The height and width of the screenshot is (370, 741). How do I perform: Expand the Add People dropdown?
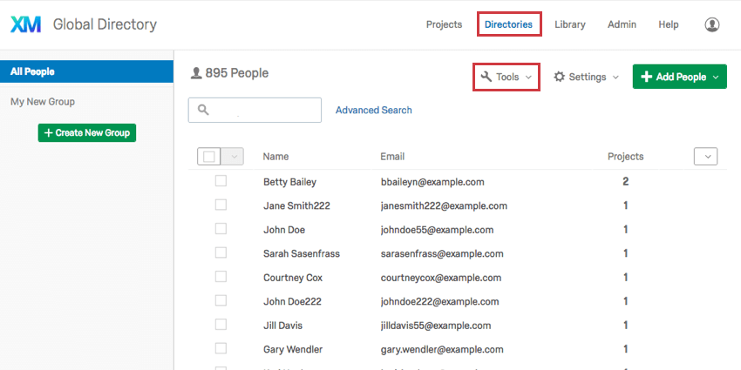[716, 77]
